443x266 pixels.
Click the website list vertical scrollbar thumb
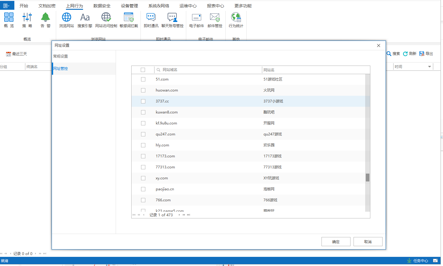tap(368, 178)
